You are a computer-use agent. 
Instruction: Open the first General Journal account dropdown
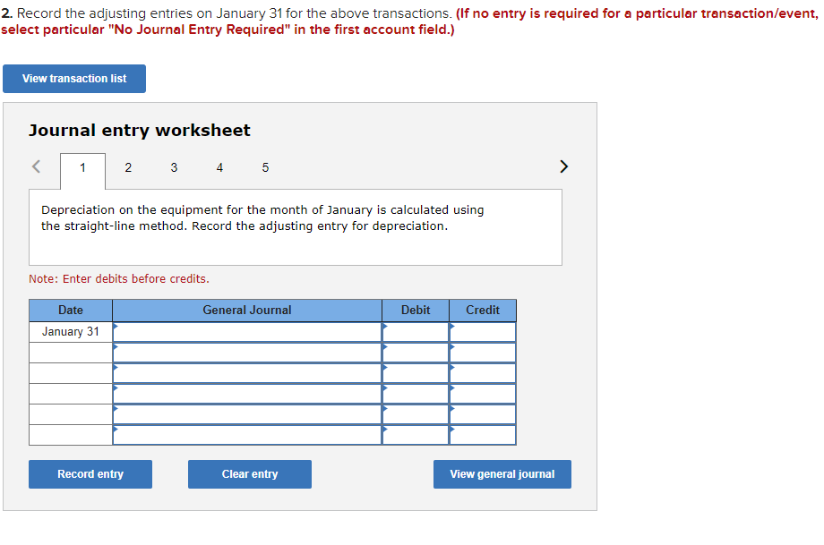(x=246, y=331)
